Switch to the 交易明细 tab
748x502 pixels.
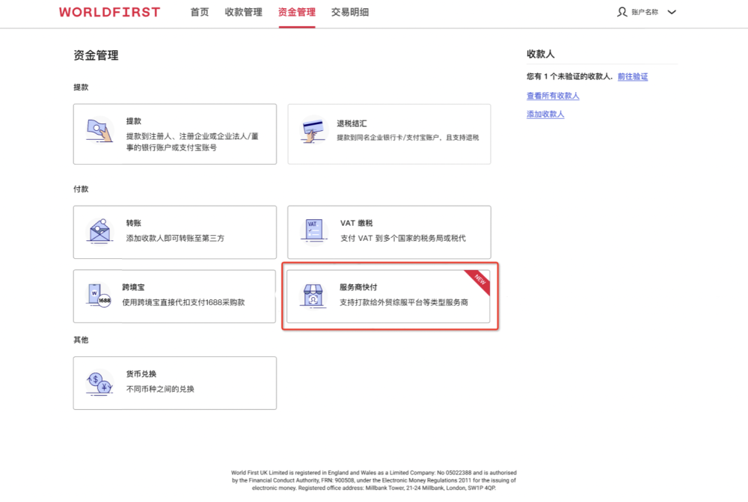coord(349,12)
